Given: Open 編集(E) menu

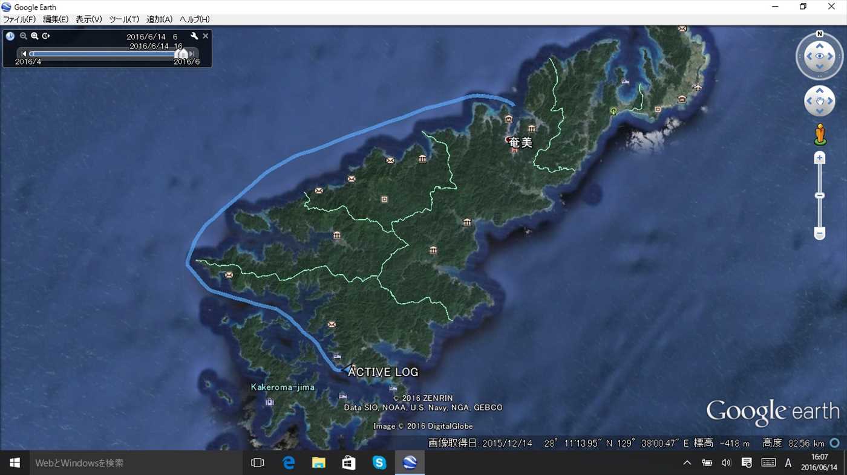Looking at the screenshot, I should click(56, 19).
